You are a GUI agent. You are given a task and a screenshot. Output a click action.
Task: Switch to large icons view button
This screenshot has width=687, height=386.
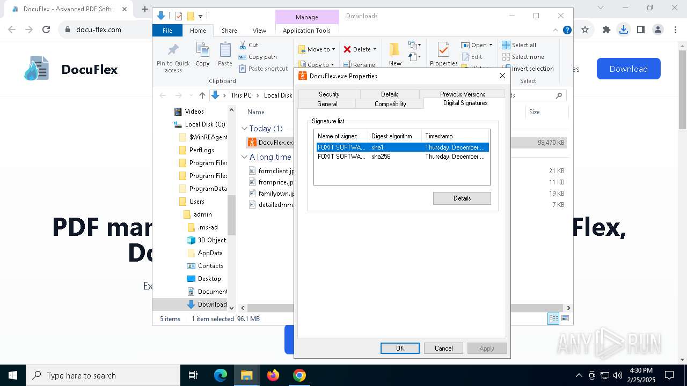tap(565, 318)
